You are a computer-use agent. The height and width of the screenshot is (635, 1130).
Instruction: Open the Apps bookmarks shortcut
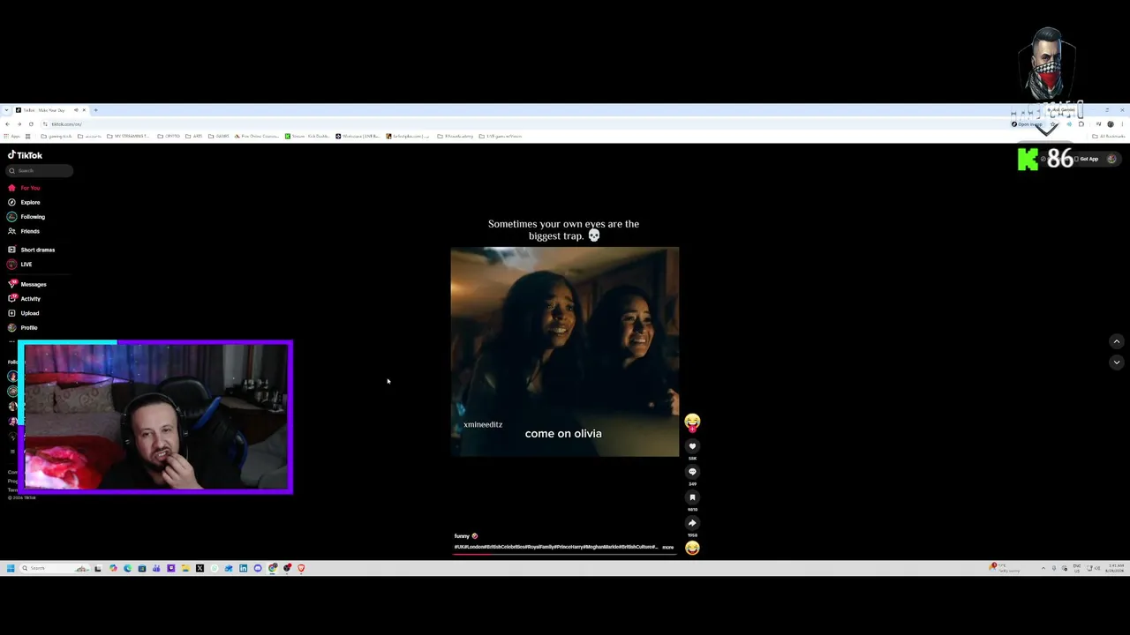(13, 137)
